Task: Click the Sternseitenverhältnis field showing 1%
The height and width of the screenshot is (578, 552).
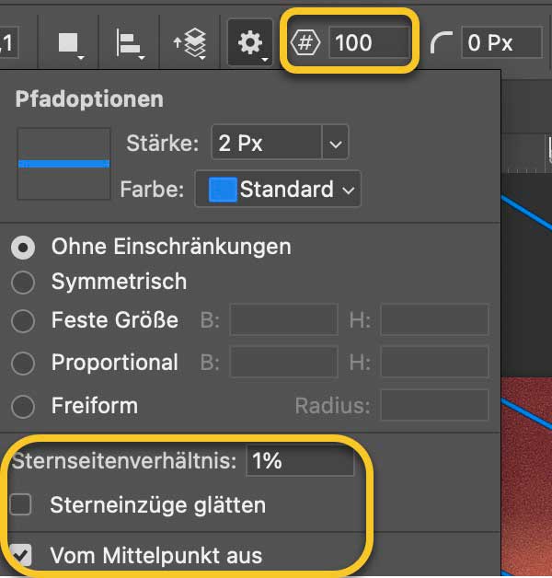Action: [x=299, y=460]
